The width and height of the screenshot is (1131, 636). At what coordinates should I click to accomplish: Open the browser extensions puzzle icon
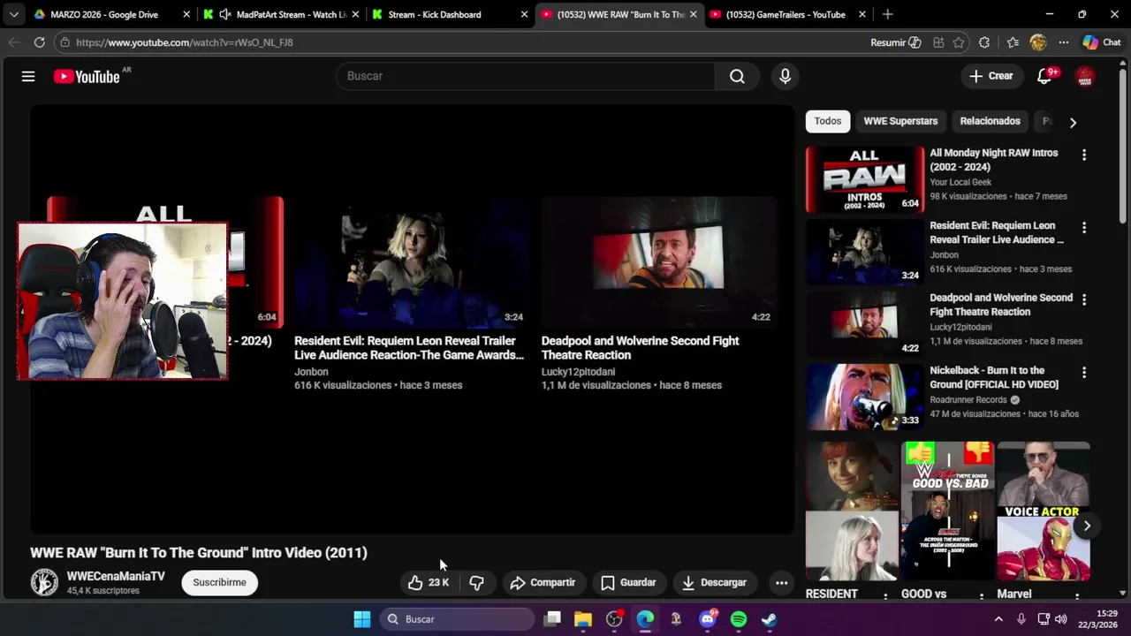coord(984,42)
